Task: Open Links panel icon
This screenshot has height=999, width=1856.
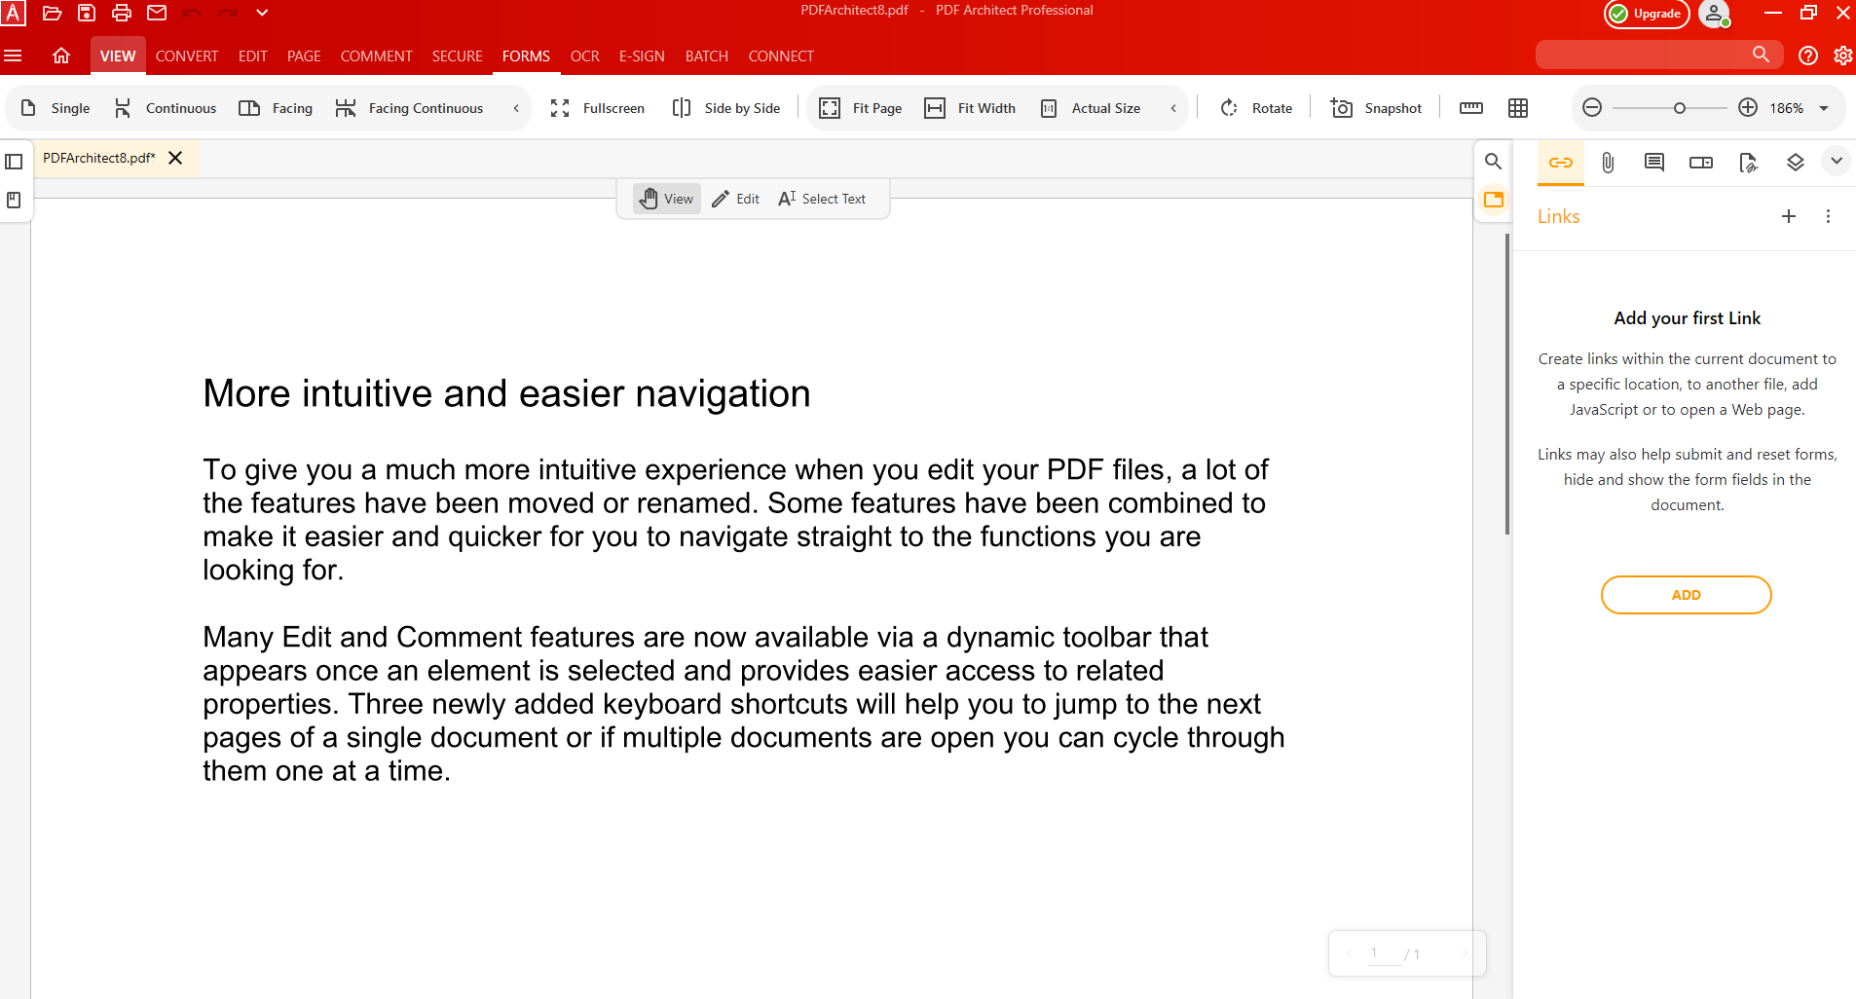Action: click(1561, 163)
